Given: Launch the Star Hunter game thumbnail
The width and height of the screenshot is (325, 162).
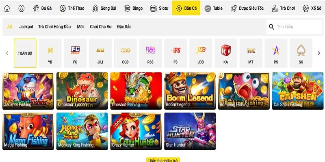Looking at the screenshot, I should [190, 131].
